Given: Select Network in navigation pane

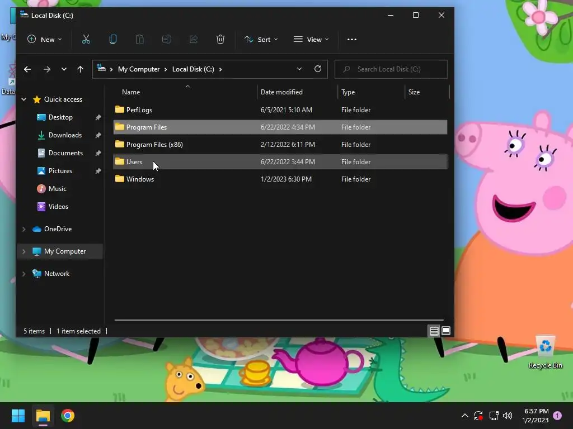Looking at the screenshot, I should pyautogui.click(x=57, y=274).
